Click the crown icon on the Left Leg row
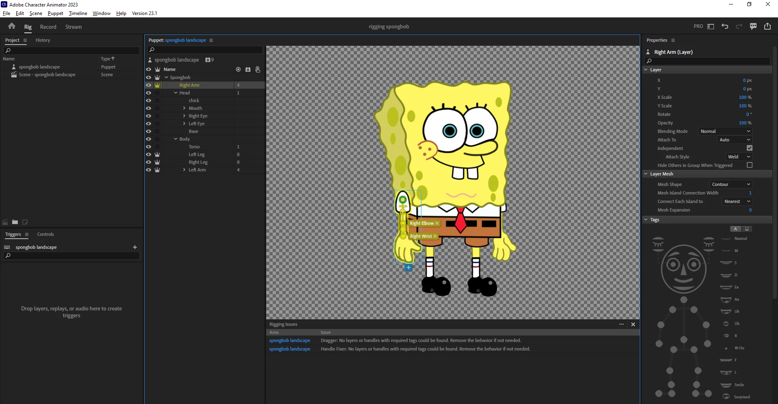Image resolution: width=778 pixels, height=404 pixels. coord(157,154)
